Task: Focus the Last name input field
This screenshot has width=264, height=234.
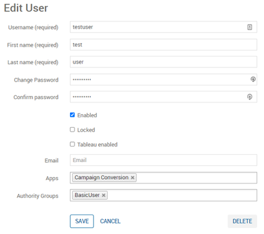Action: pyautogui.click(x=163, y=62)
